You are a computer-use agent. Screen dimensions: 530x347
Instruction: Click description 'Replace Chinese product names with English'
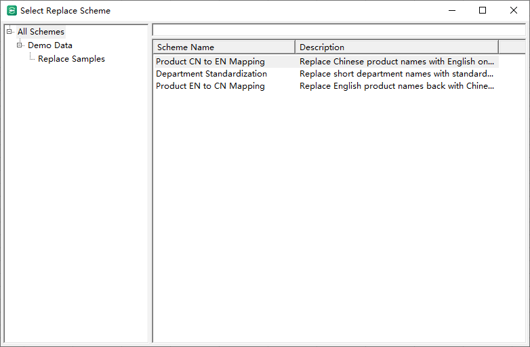pos(397,62)
